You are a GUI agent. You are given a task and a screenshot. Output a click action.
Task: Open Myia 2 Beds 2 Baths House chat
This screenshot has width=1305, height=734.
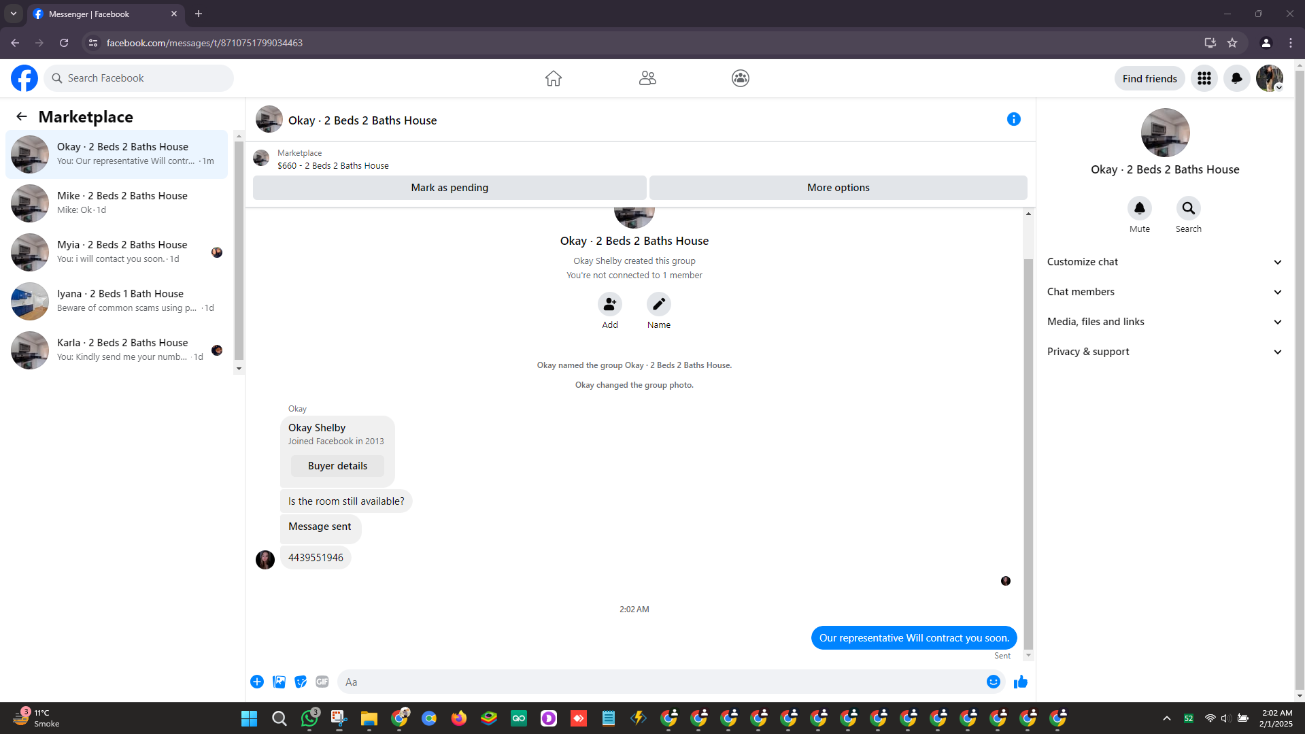(117, 252)
